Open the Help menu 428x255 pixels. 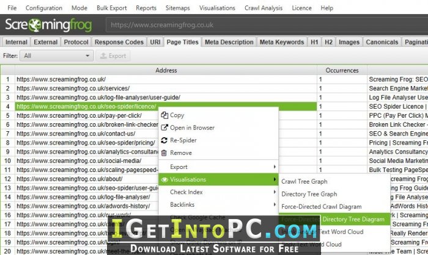[327, 8]
